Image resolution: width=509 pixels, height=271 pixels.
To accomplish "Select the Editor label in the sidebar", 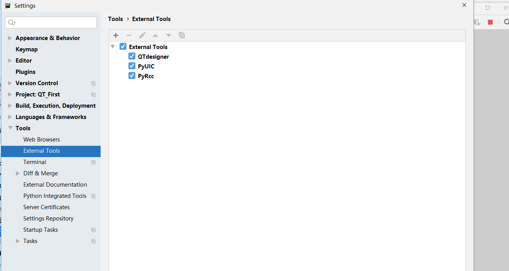I will (24, 61).
